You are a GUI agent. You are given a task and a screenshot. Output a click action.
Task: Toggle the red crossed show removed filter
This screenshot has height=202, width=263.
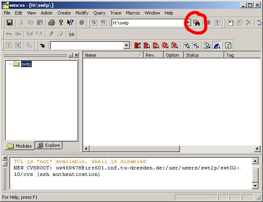(165, 45)
